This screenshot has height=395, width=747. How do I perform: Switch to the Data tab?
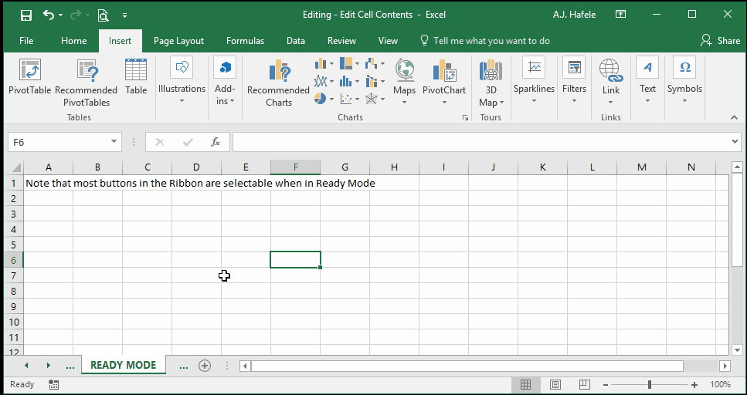pos(296,41)
